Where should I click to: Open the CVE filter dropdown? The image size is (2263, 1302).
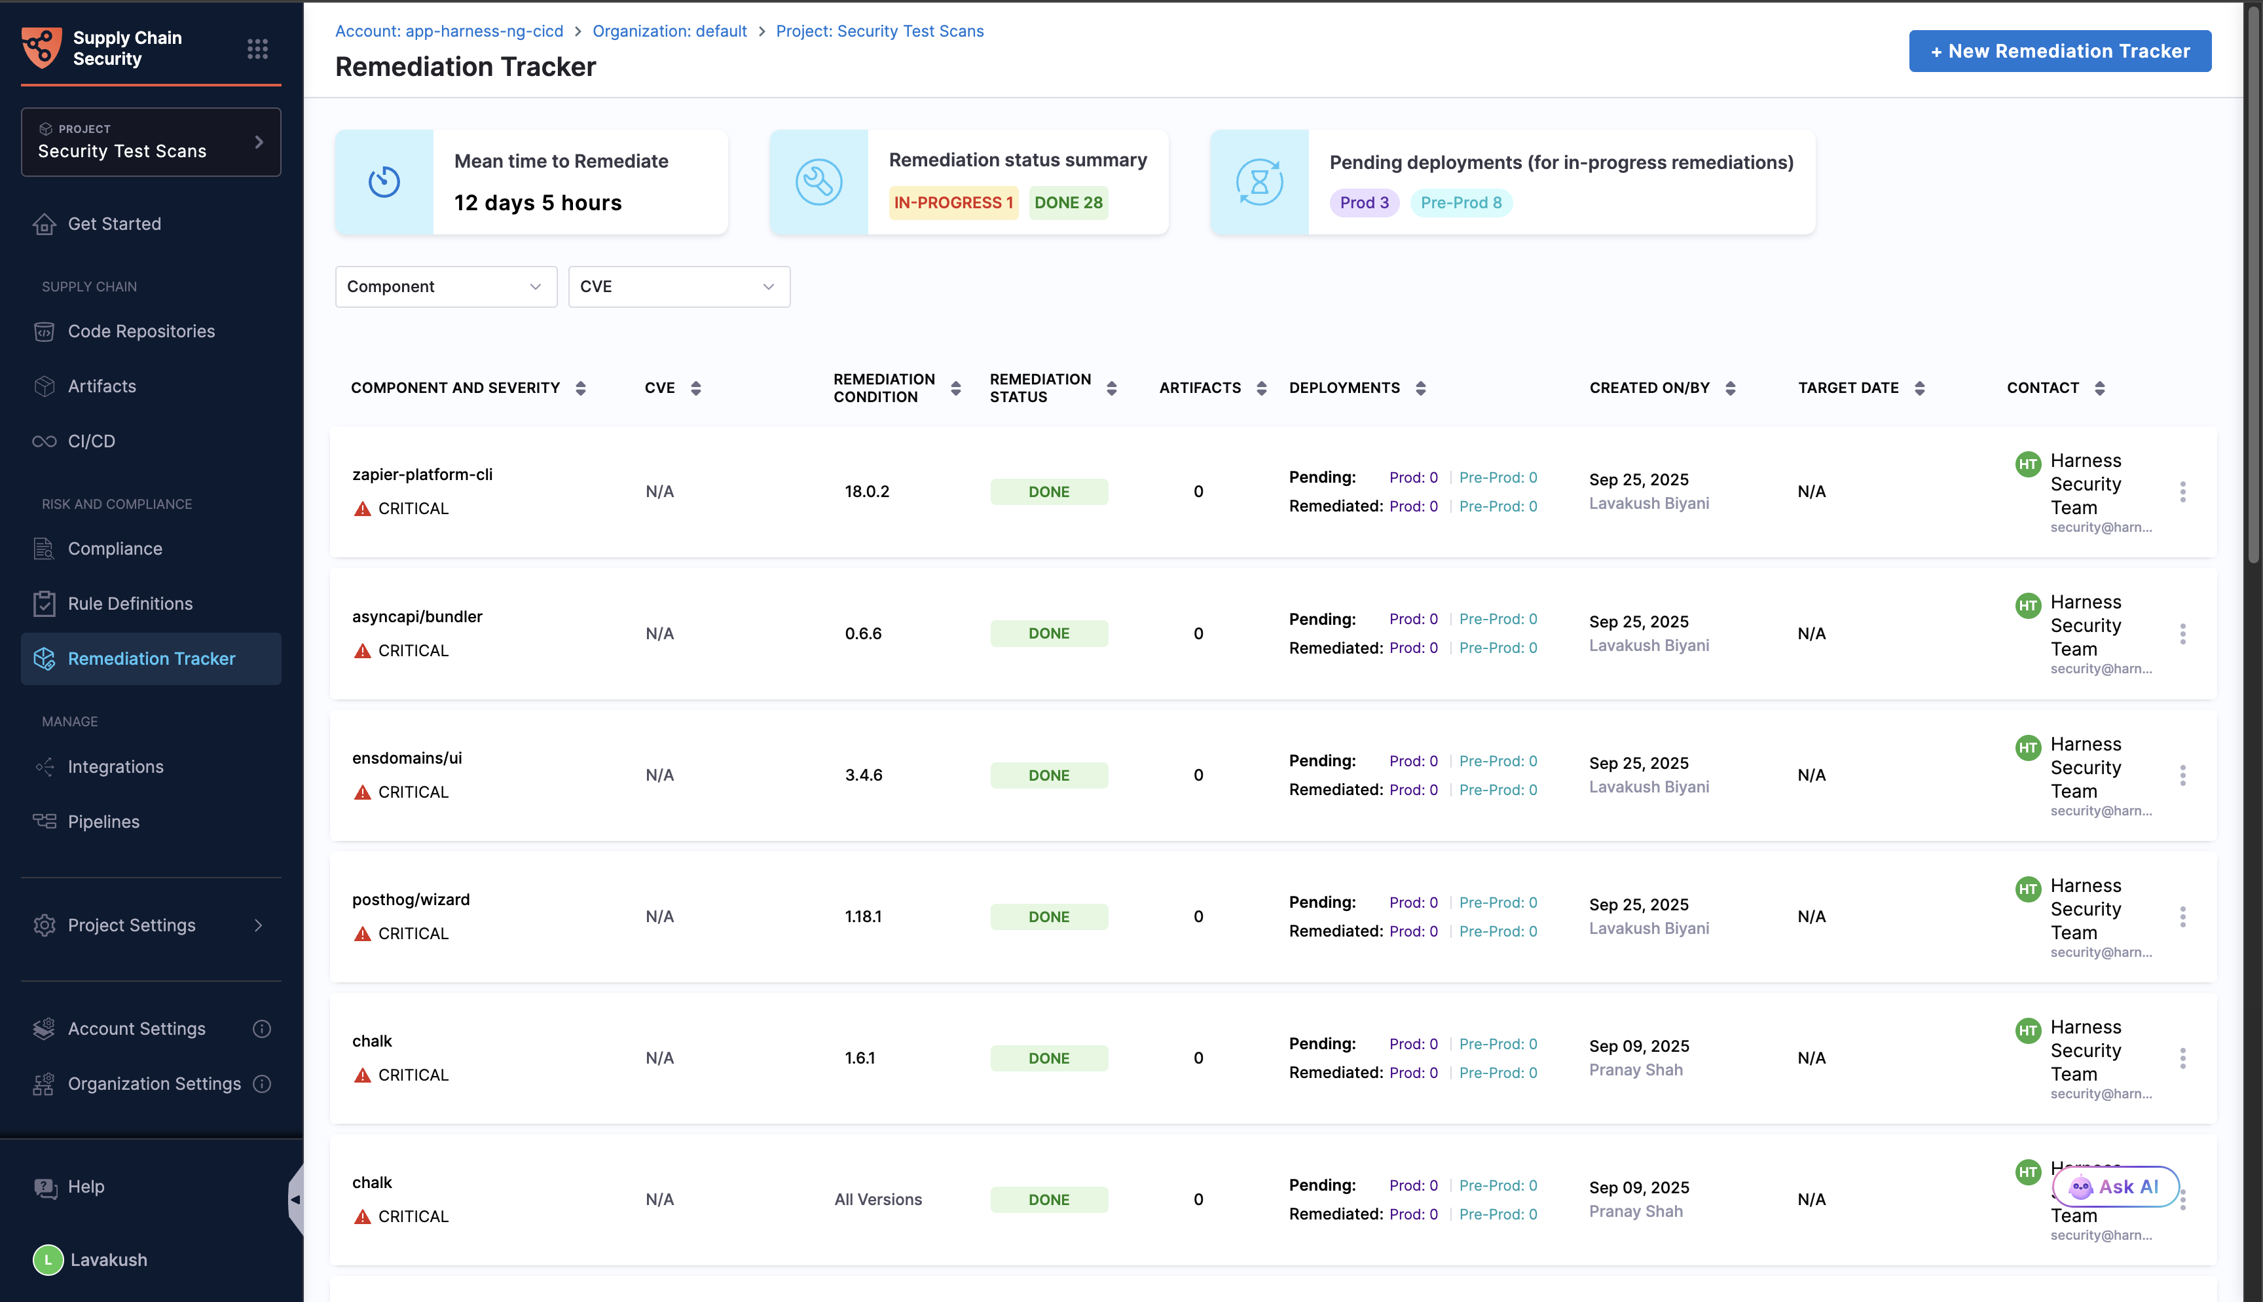point(678,287)
